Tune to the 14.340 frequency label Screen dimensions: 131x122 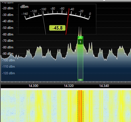coord(104,86)
